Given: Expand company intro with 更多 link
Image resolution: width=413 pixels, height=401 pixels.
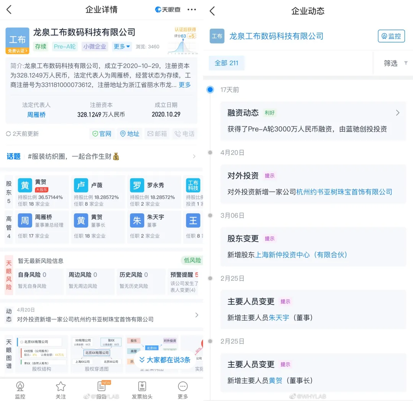Looking at the screenshot, I should [185, 85].
